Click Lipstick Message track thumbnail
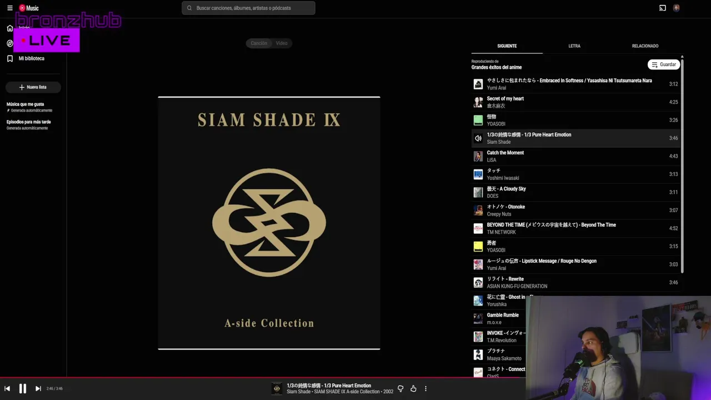The height and width of the screenshot is (400, 711). (478, 264)
